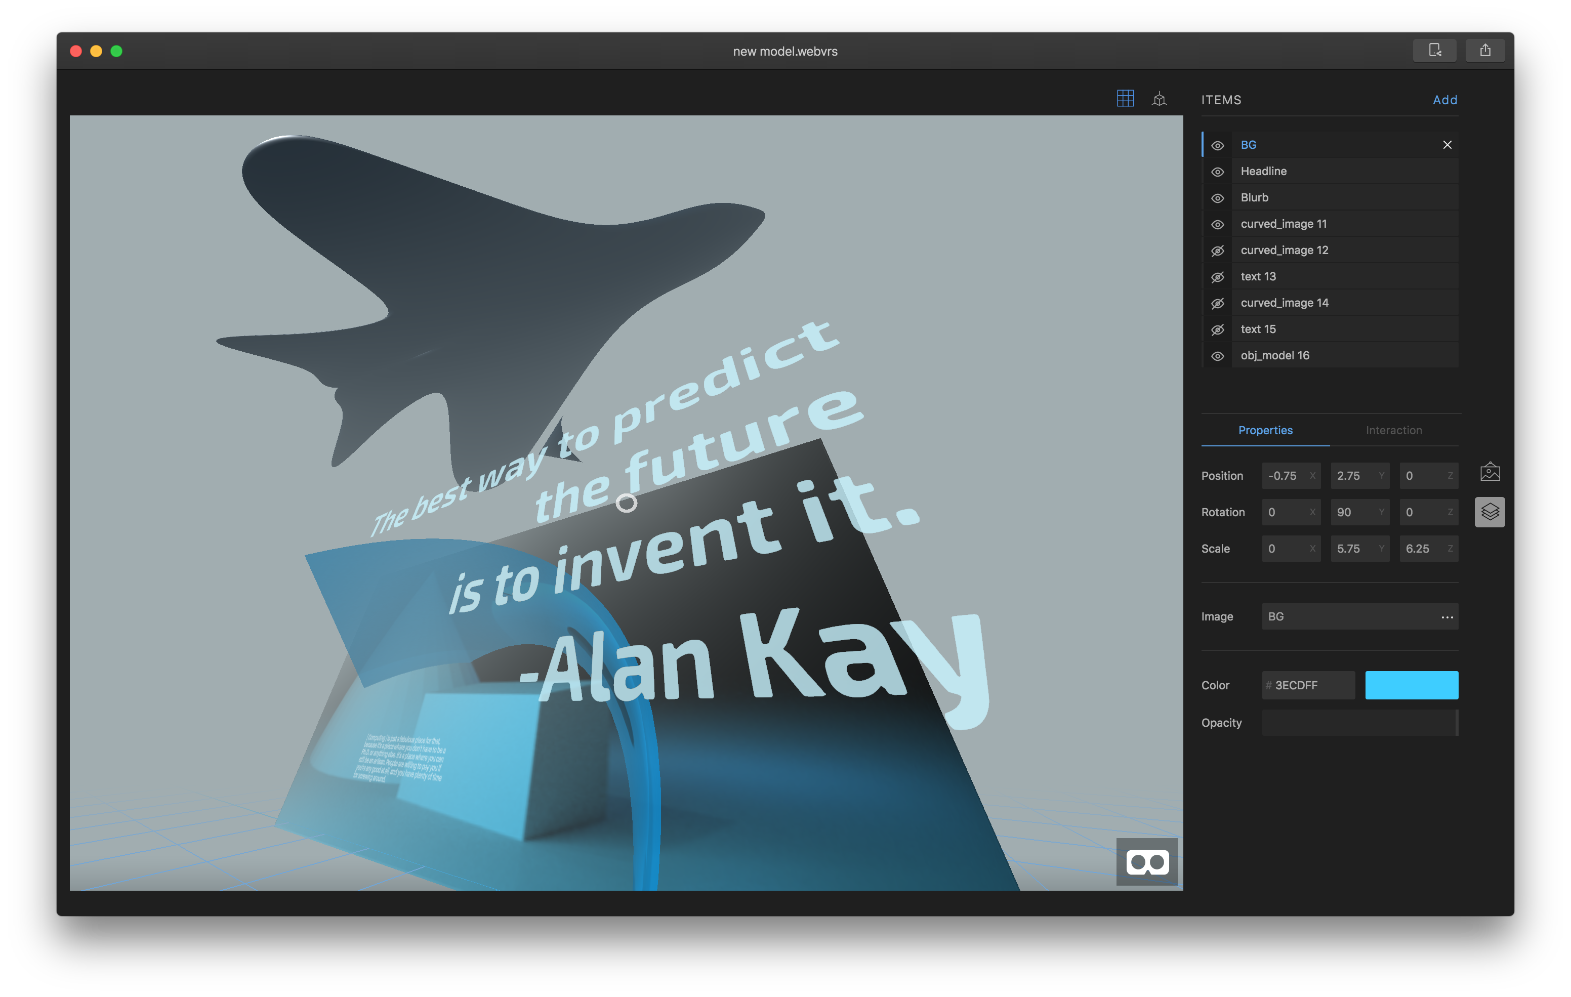1571x997 pixels.
Task: Unhide the curved_image 14 item
Action: point(1217,303)
